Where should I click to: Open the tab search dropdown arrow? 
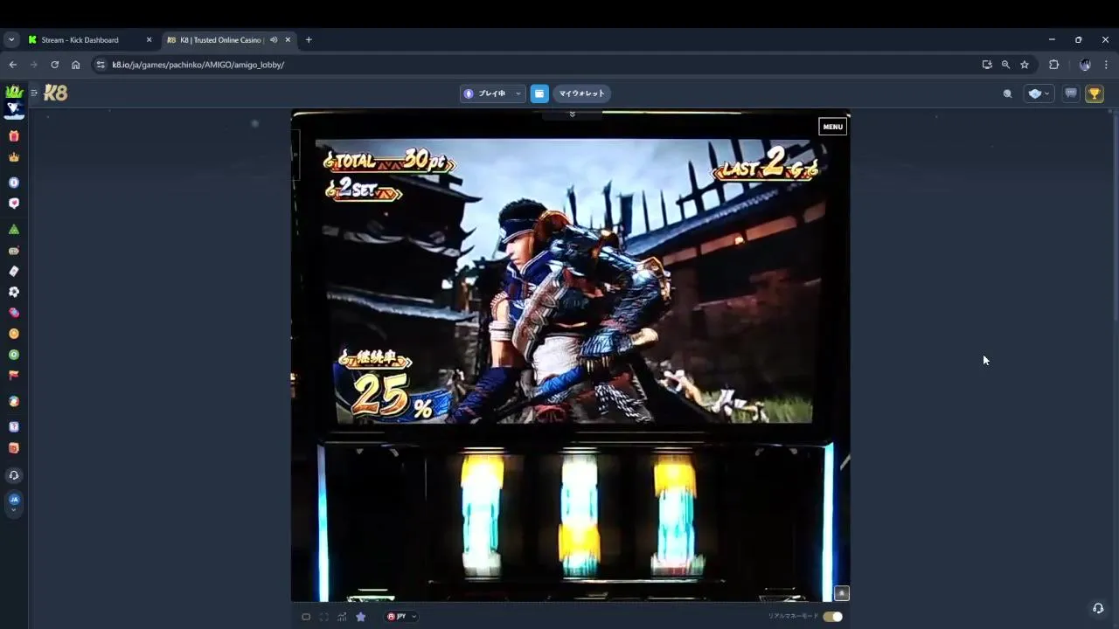coord(11,40)
